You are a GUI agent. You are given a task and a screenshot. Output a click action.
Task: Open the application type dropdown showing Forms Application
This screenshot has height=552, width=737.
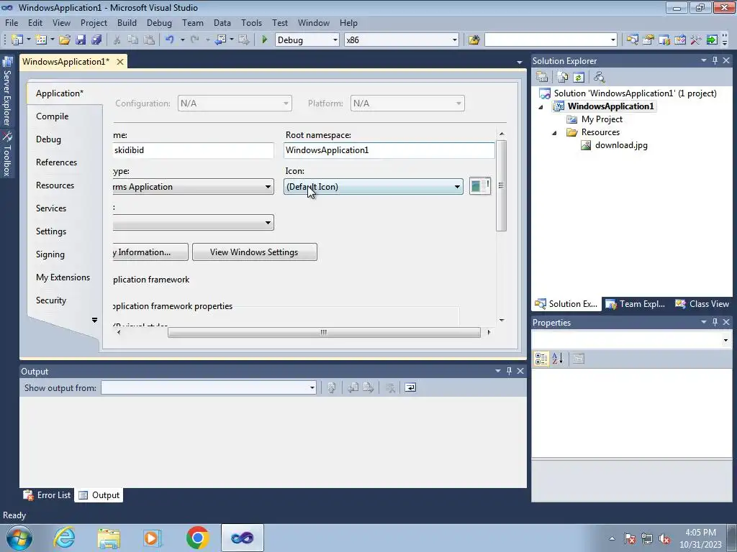(x=193, y=186)
